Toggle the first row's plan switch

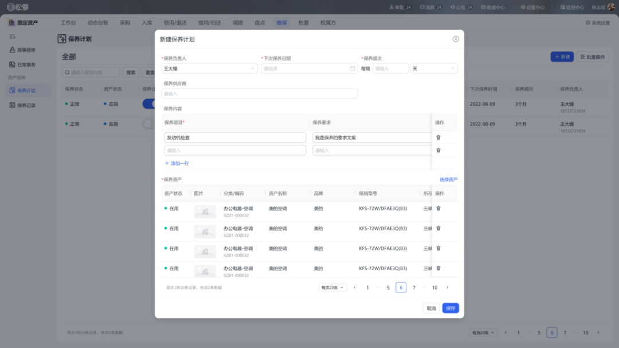[x=149, y=104]
